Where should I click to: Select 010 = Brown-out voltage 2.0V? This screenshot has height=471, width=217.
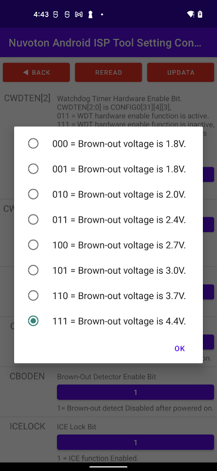click(108, 194)
